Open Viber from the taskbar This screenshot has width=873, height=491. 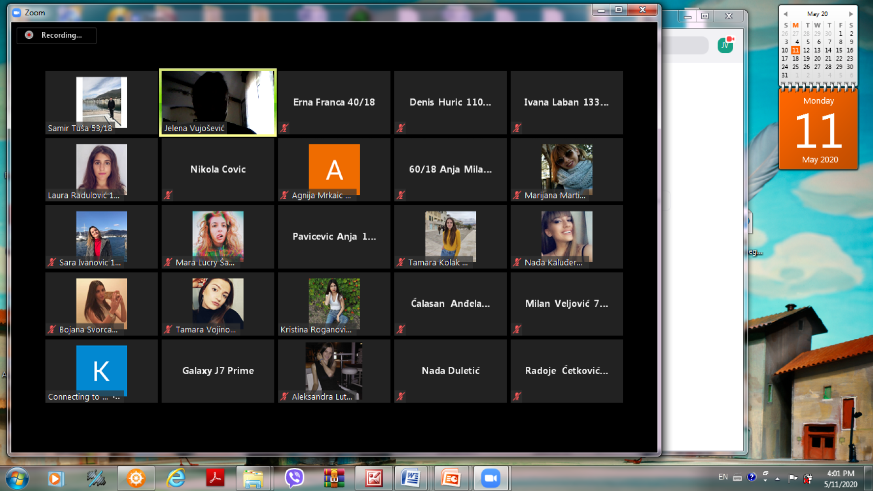[x=294, y=478]
